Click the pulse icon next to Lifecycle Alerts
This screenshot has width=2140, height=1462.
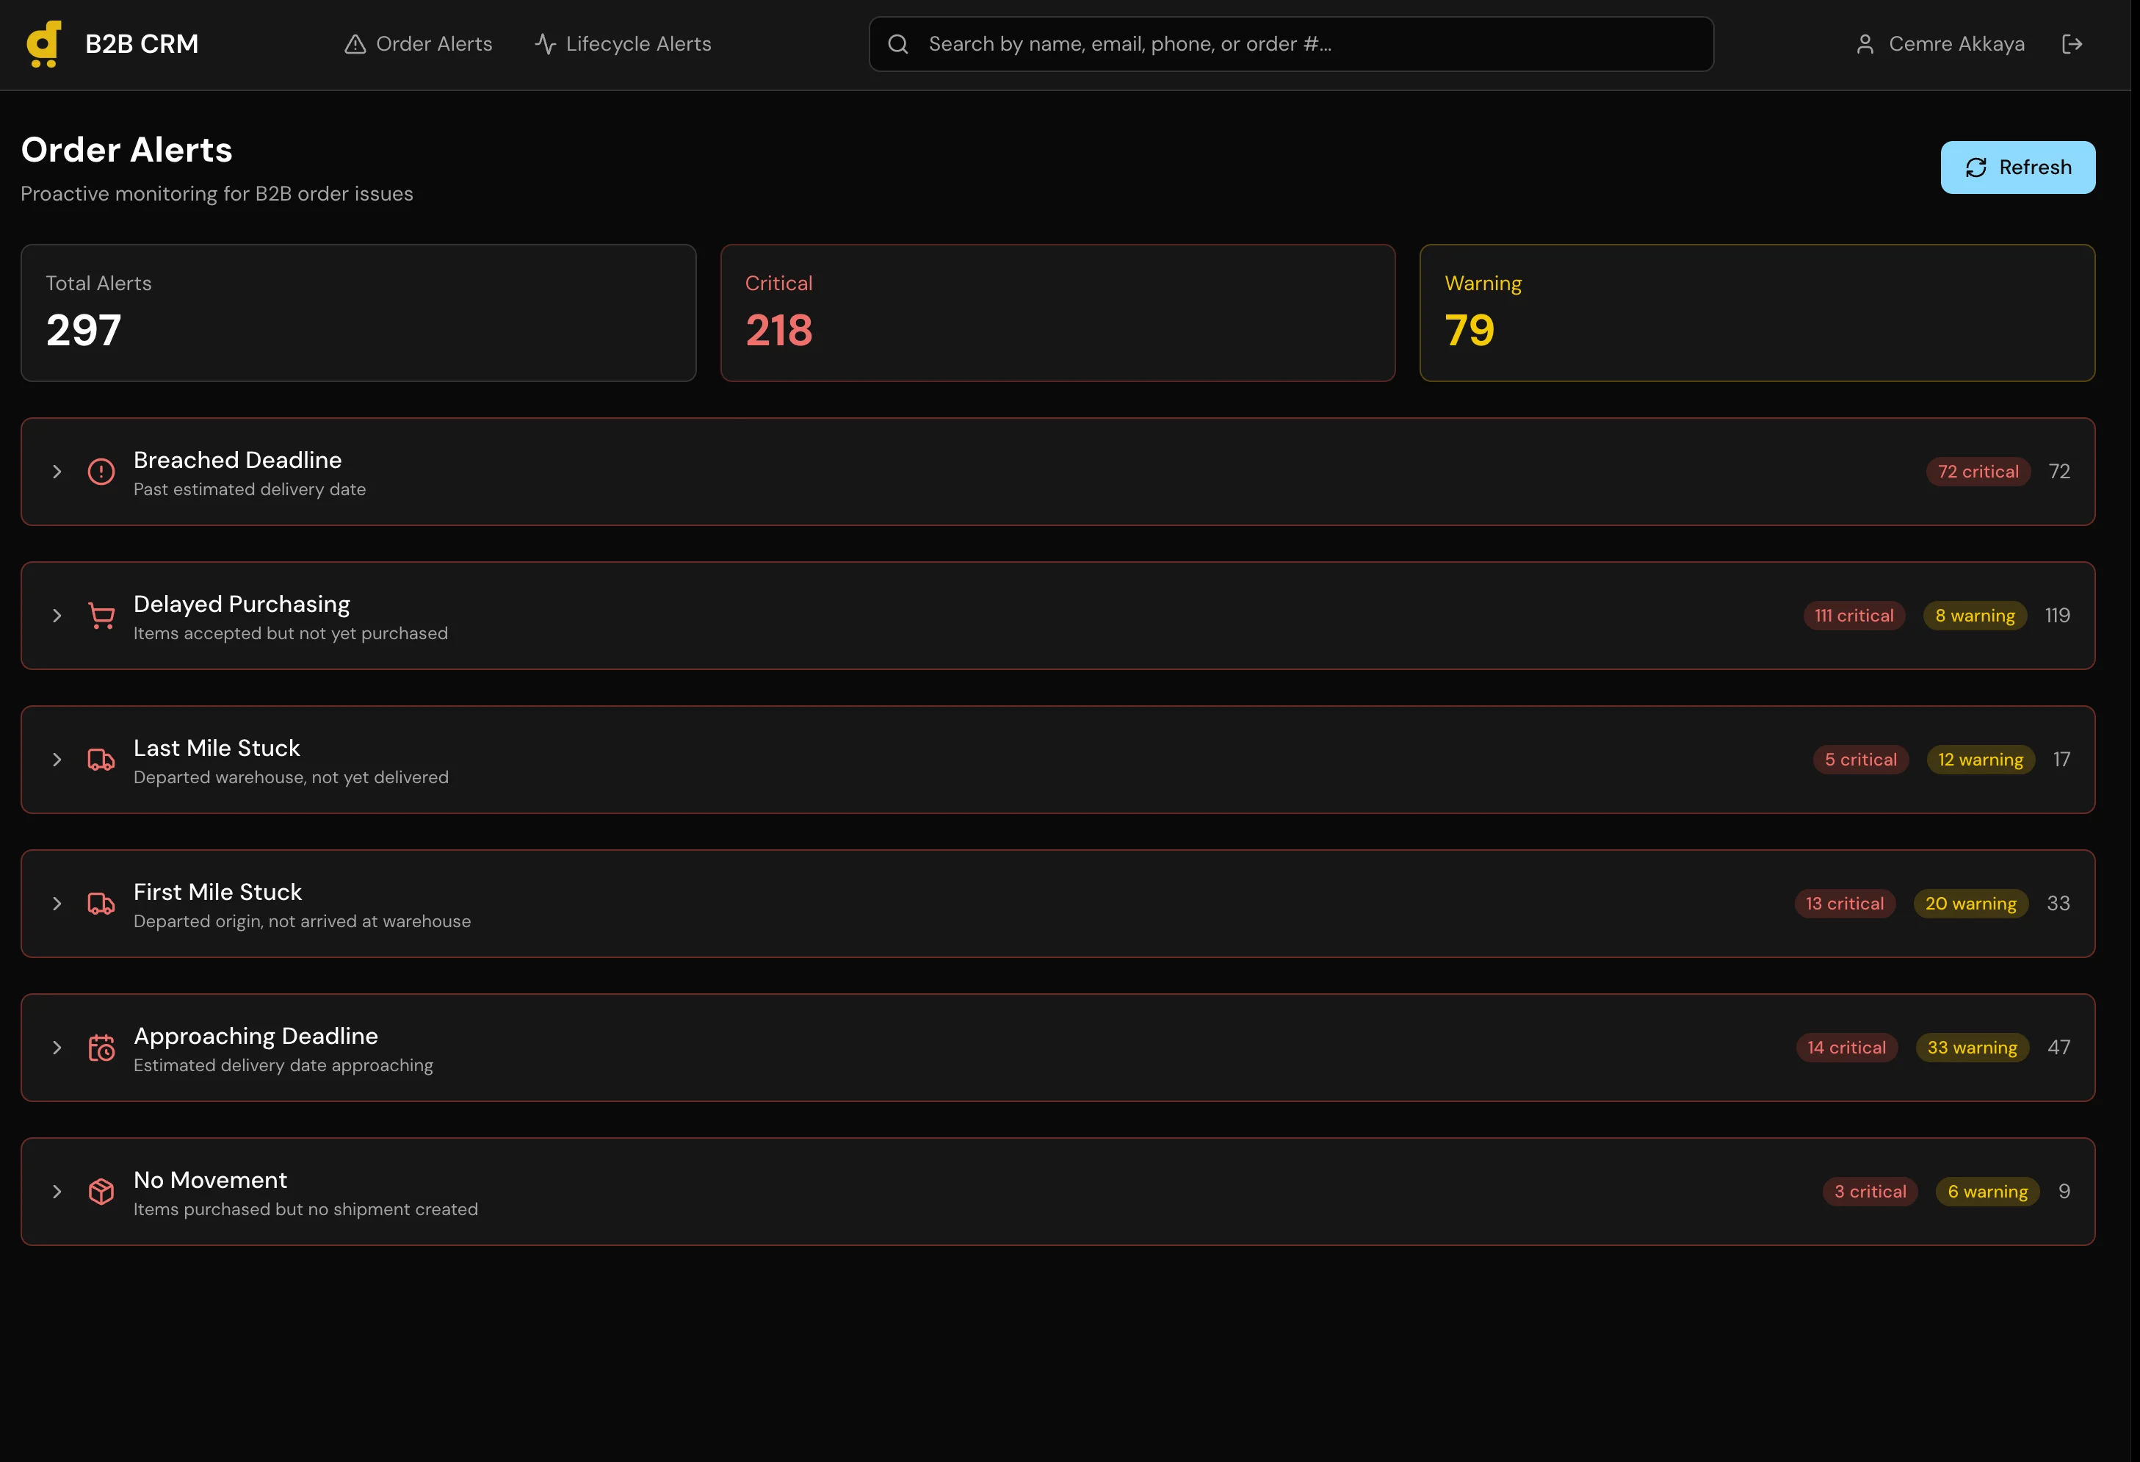544,43
